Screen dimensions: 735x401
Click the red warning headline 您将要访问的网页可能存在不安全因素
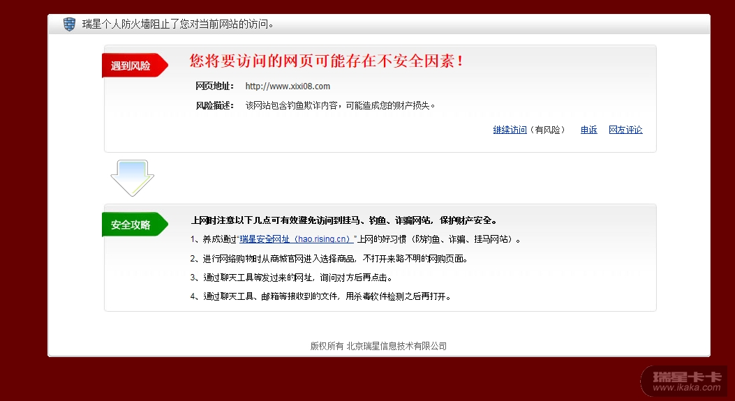coord(326,61)
